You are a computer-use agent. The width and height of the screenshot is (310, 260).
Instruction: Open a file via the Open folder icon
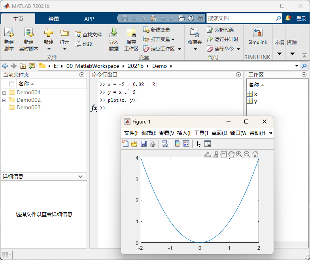(x=64, y=39)
